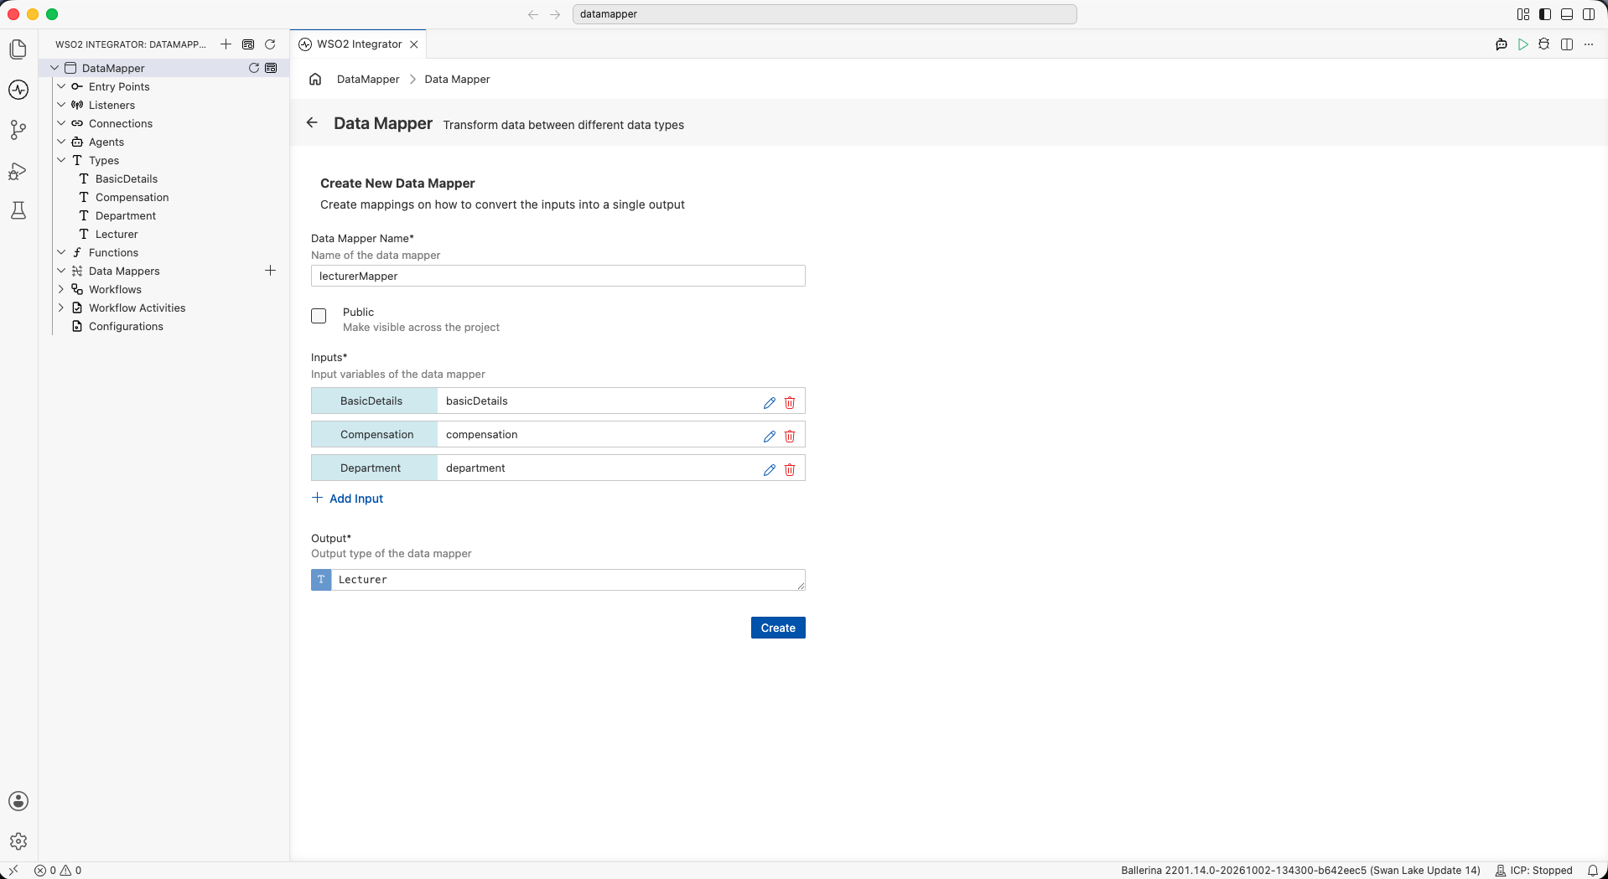Delete the department input

(790, 469)
